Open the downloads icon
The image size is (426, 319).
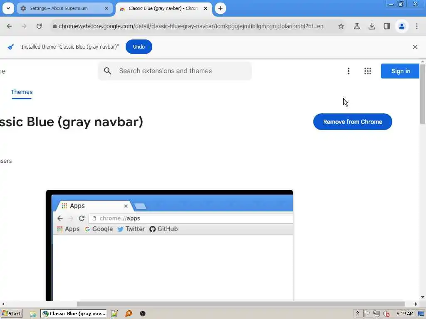coord(372,26)
